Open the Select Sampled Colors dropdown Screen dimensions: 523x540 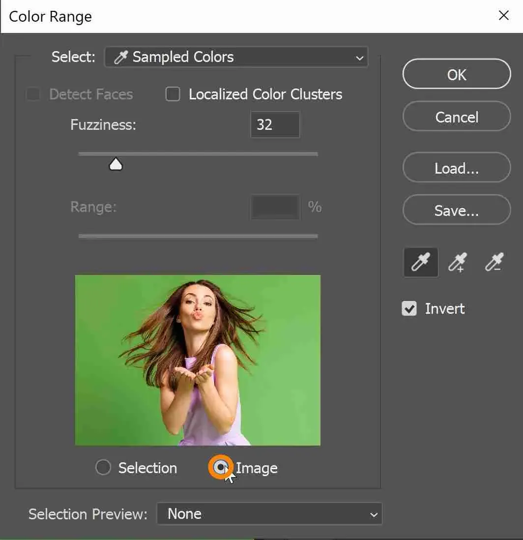(x=236, y=57)
